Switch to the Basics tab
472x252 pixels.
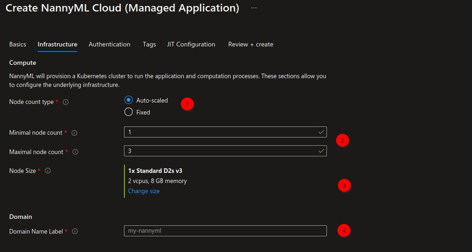point(17,45)
